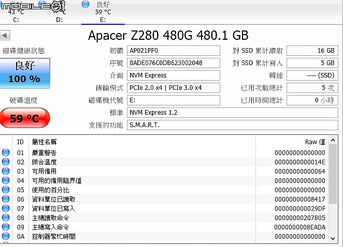Click the PCIe transfer mode field
Screen dimensions: 343x247
[174, 88]
